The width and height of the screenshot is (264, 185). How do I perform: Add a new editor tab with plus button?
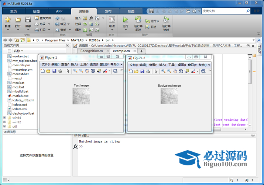click(x=141, y=51)
